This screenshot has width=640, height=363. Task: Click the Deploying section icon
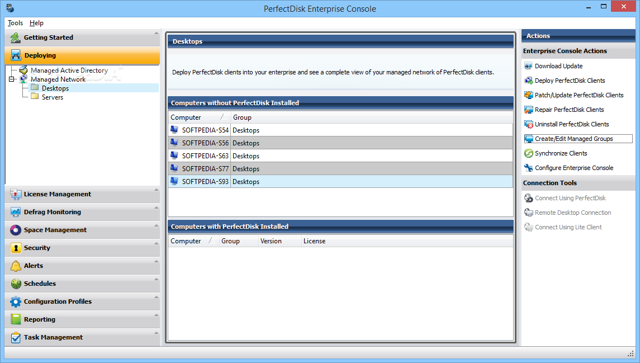[x=16, y=55]
